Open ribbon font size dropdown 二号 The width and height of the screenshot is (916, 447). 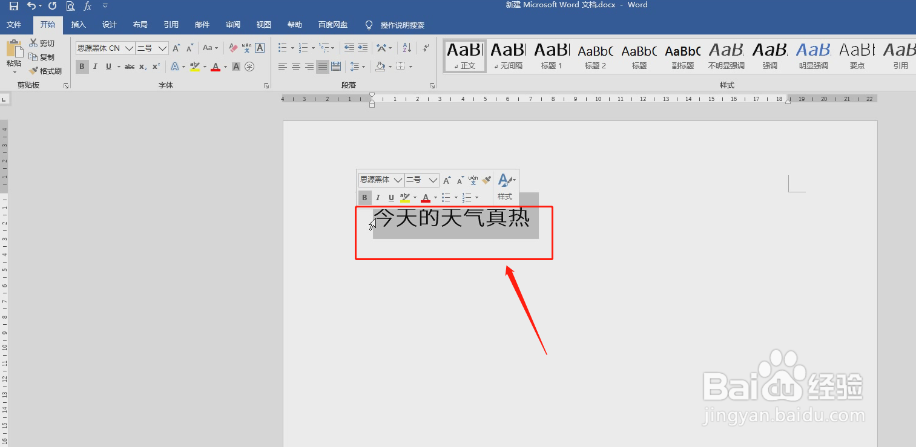click(x=162, y=48)
